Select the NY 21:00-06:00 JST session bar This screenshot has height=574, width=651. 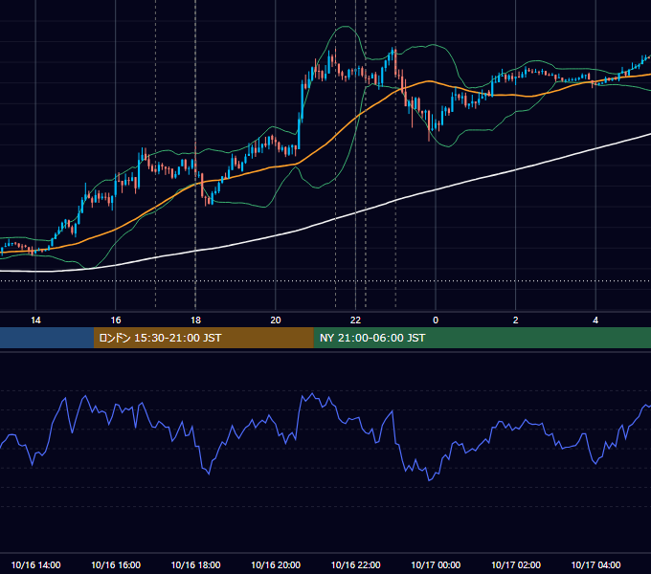(482, 338)
